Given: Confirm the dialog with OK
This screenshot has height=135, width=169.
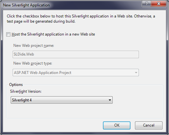Looking at the screenshot, I should pos(117,125).
